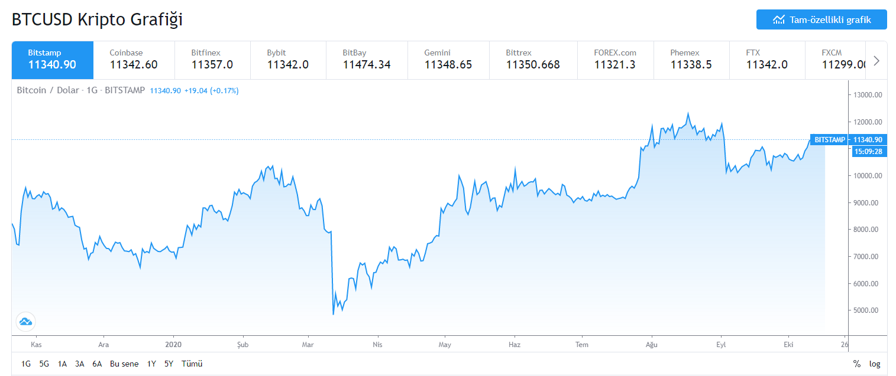The width and height of the screenshot is (896, 376).
Task: Show the Bu sene range
Action: [x=124, y=364]
